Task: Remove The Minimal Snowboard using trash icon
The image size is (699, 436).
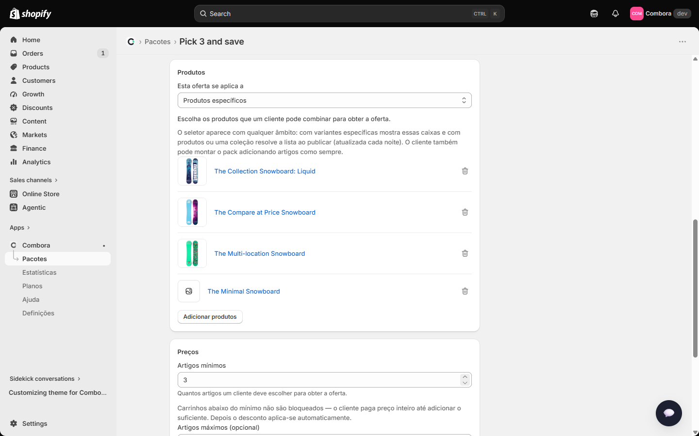Action: click(465, 291)
